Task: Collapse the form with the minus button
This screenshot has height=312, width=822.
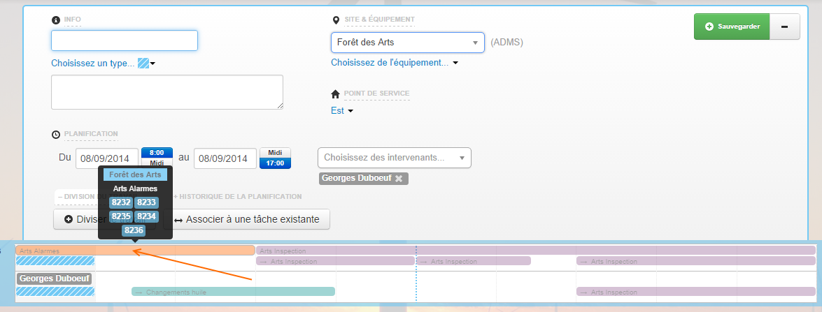Action: click(x=785, y=27)
